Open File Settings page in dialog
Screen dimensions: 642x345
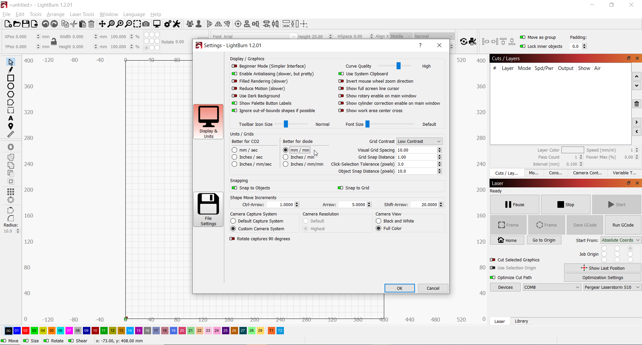(x=208, y=209)
